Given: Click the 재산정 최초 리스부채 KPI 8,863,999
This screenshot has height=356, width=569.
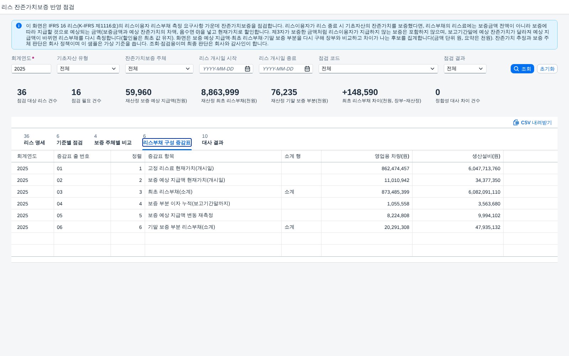Looking at the screenshot, I should 229,96.
